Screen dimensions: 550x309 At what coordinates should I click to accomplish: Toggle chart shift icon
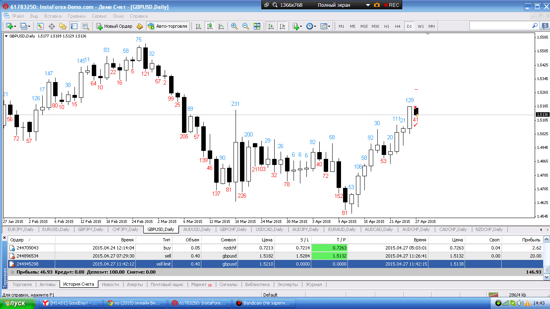point(282,26)
